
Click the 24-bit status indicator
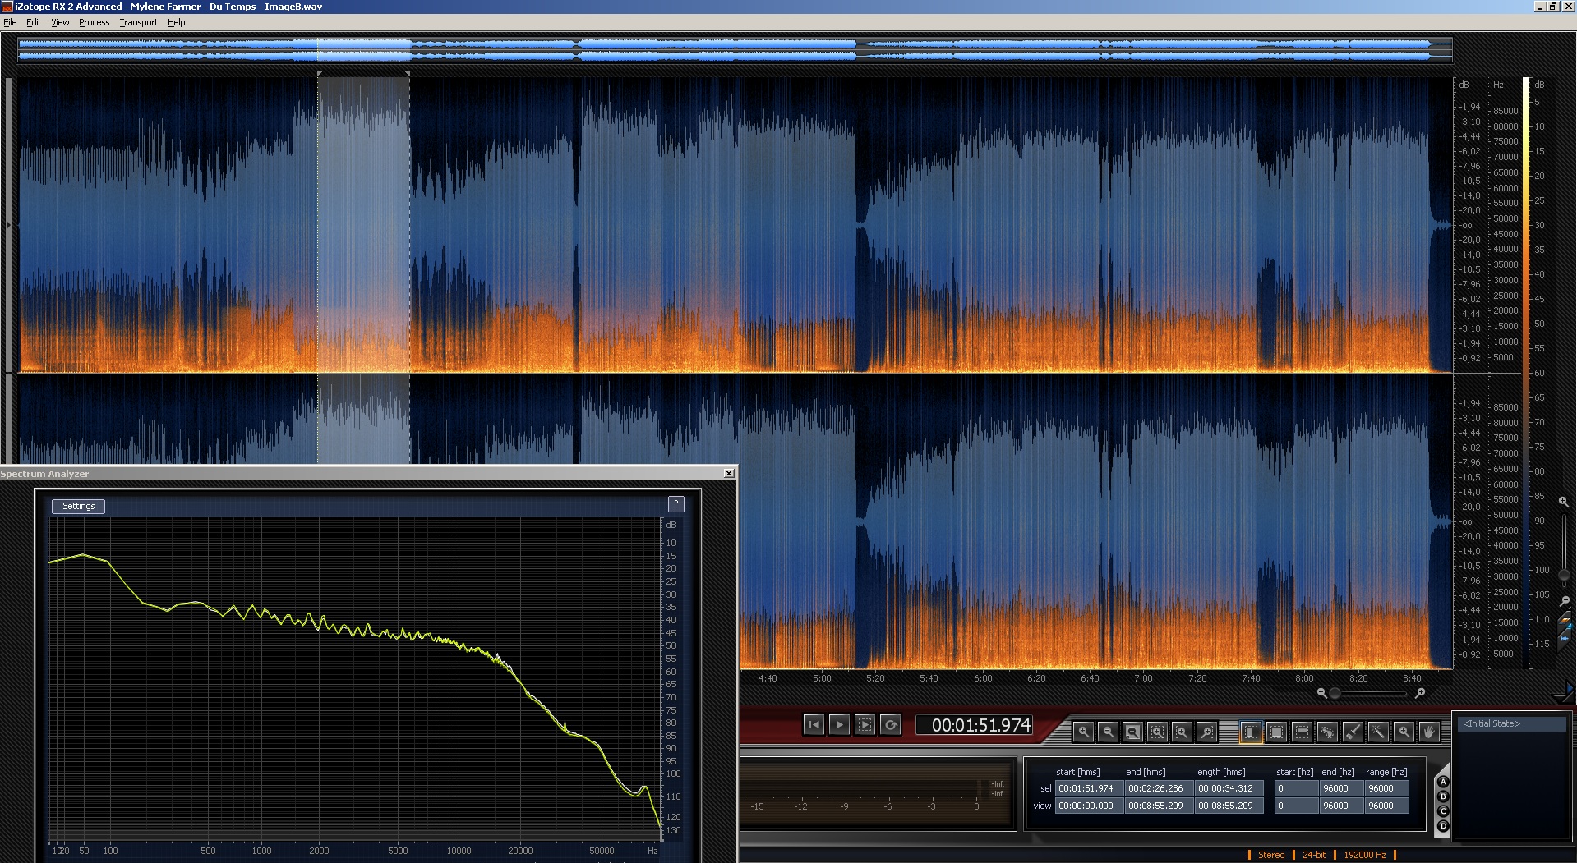[1314, 855]
